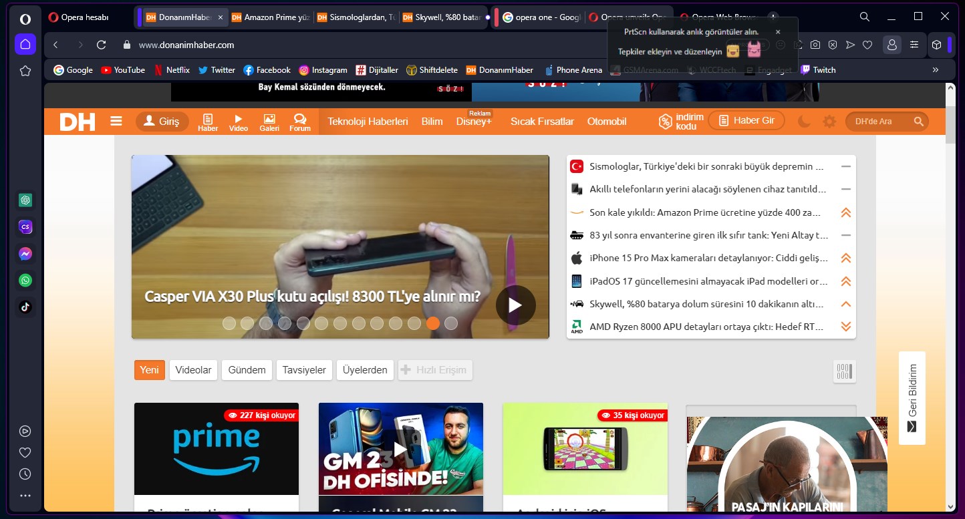Open Pinboards heart icon in sidebar
This screenshot has height=519, width=965.
pos(25,453)
